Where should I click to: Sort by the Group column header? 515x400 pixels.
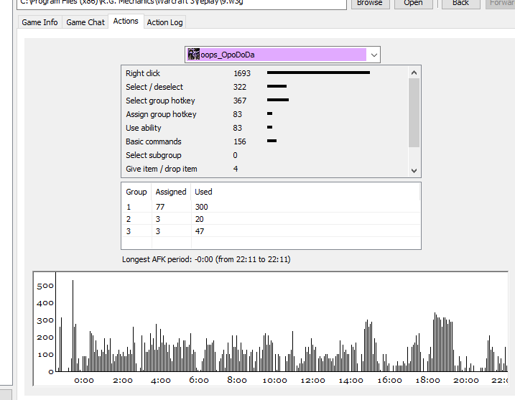point(136,192)
